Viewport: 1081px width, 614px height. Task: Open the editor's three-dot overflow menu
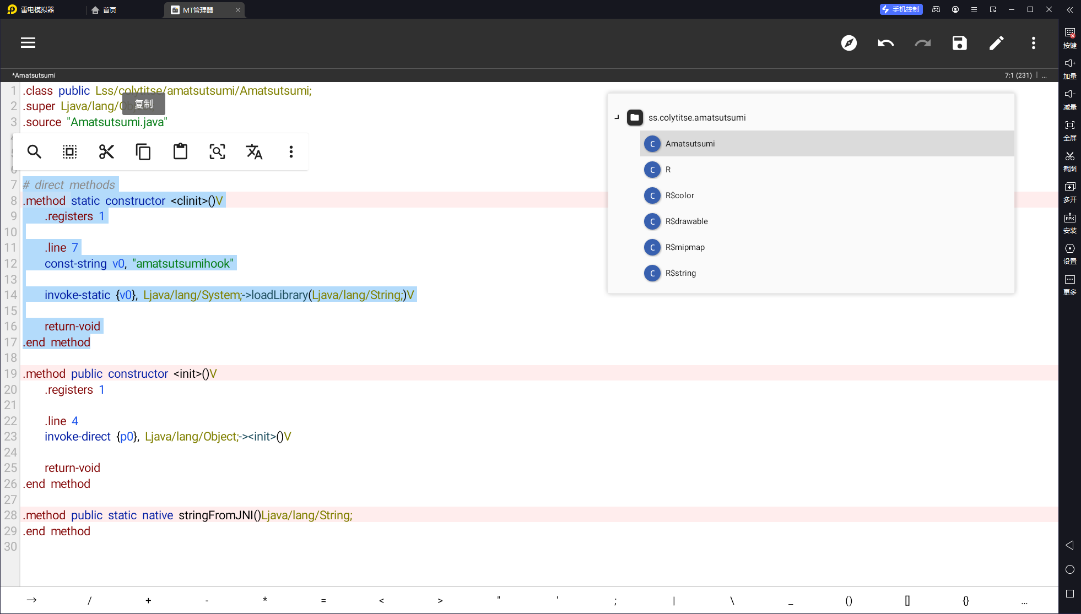(1033, 43)
